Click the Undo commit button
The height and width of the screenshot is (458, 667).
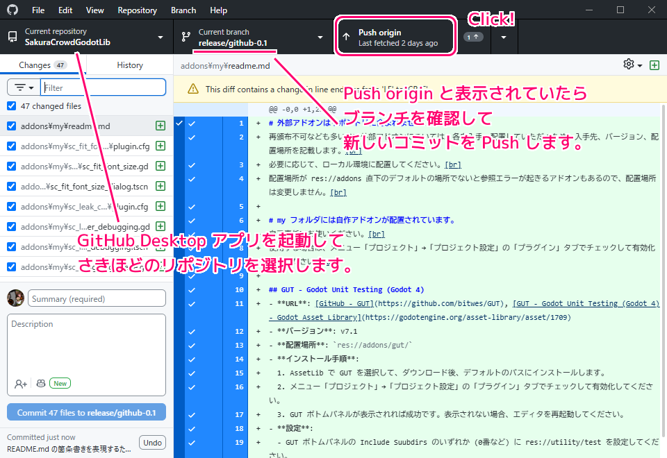152,443
